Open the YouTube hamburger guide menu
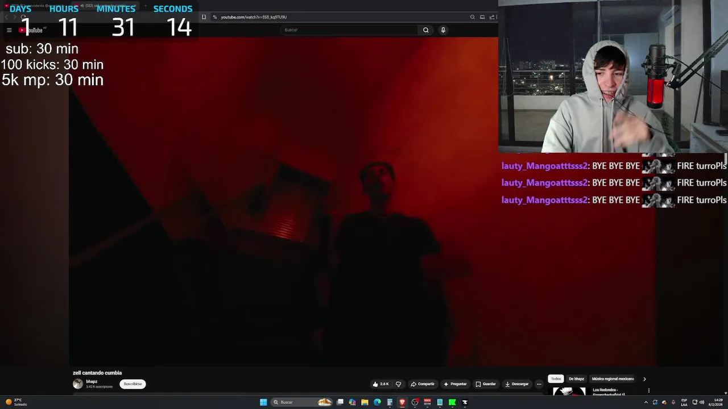Screen dimensions: 728x409 point(9,30)
